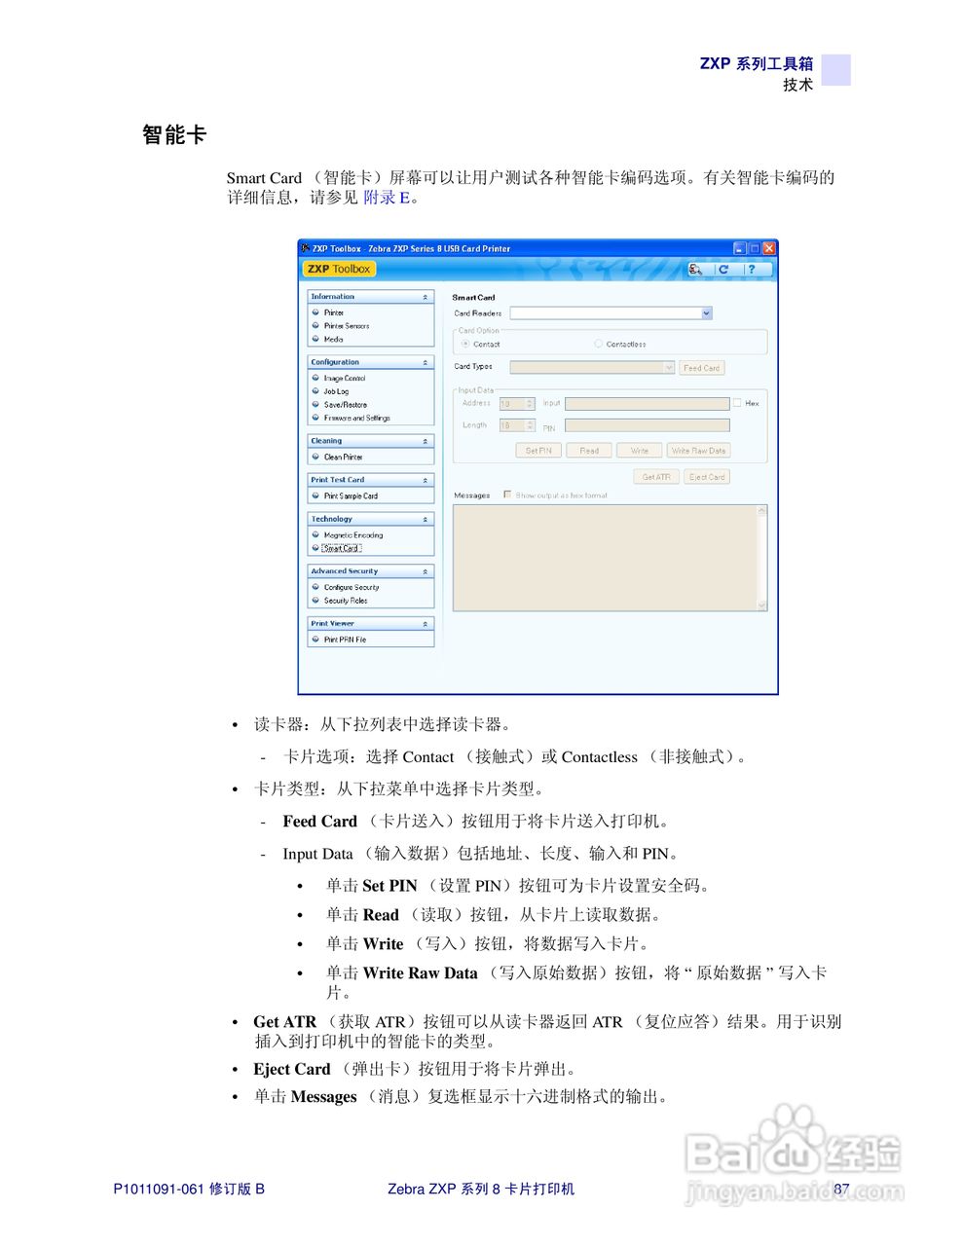Tick the Hex checkbox

[737, 402]
